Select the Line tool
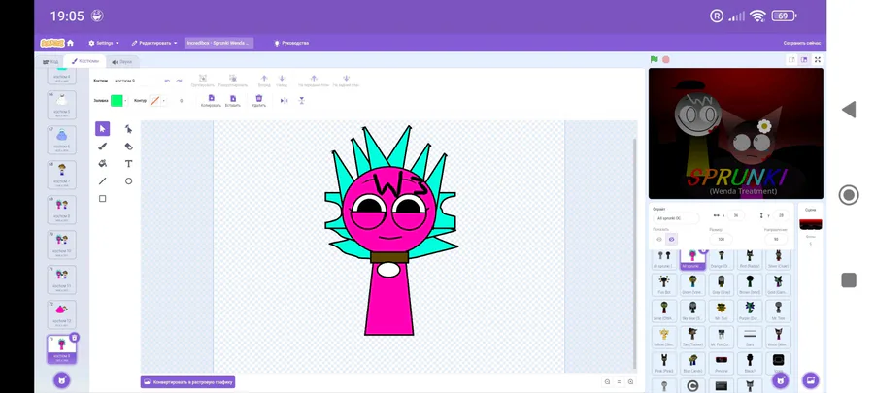 (x=102, y=180)
